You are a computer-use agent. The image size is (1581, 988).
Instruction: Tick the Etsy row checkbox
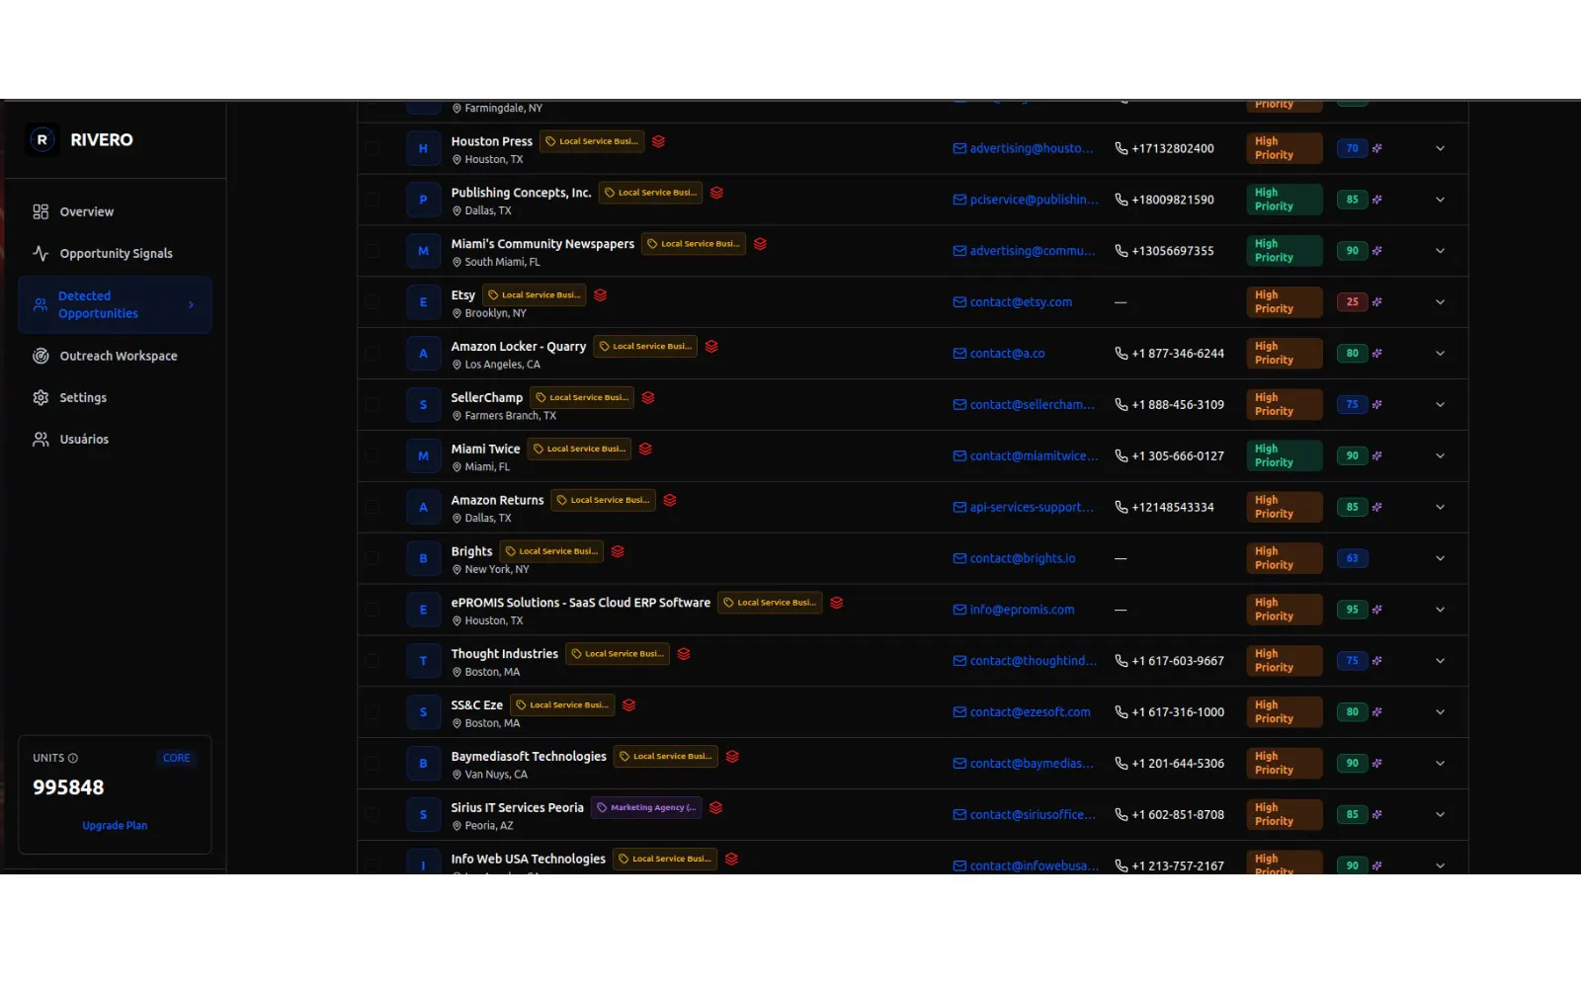373,302
